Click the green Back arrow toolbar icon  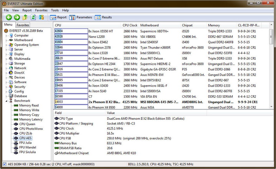tap(9, 17)
